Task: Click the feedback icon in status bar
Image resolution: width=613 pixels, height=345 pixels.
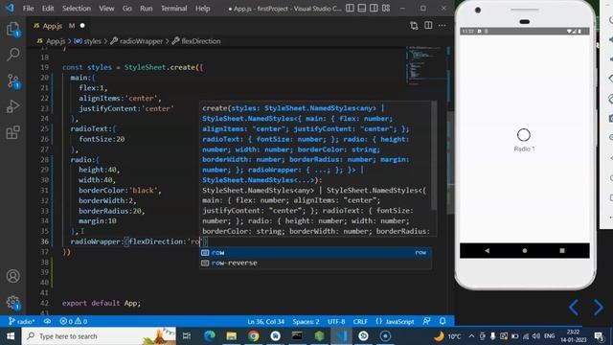Action: point(426,322)
